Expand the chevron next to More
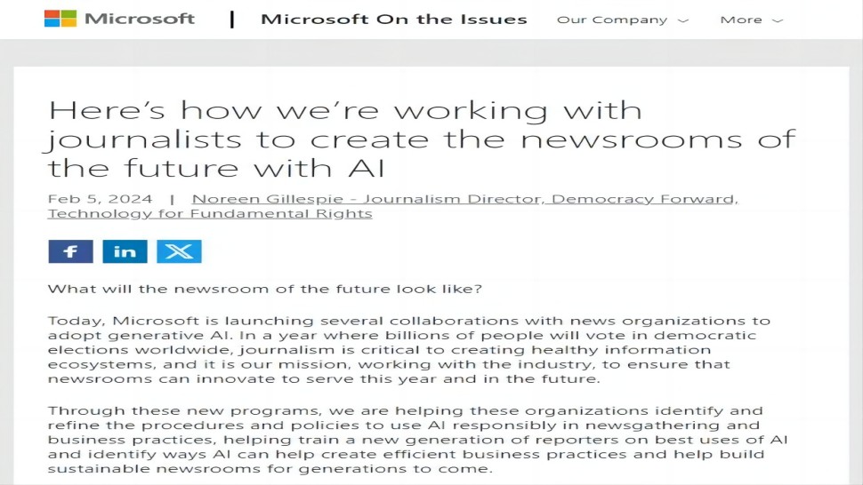The height and width of the screenshot is (485, 863). (x=778, y=20)
